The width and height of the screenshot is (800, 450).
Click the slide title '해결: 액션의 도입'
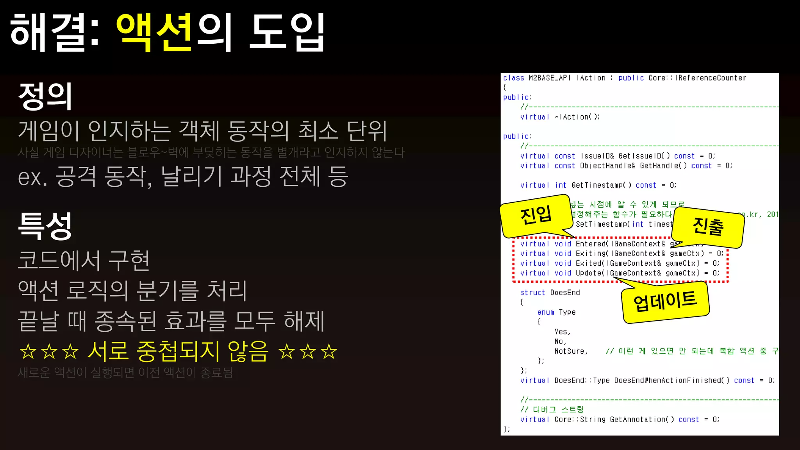point(167,32)
